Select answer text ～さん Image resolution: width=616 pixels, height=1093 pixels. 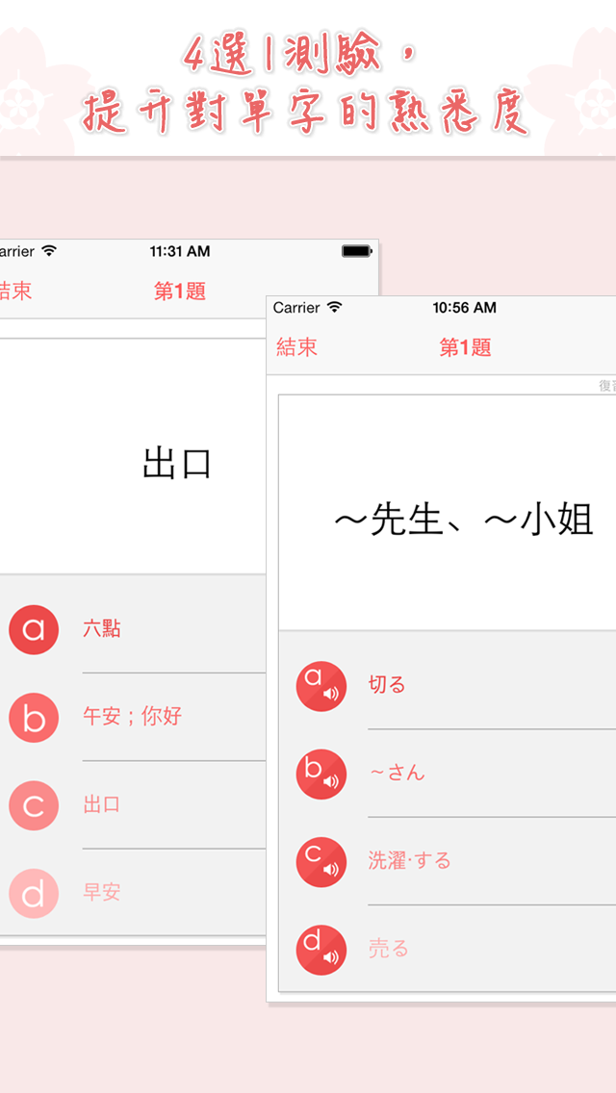tap(397, 773)
